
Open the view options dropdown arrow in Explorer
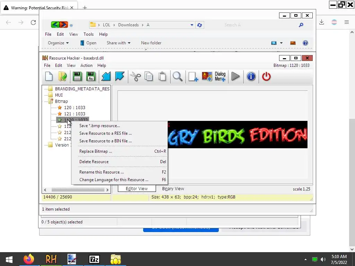coord(281,43)
